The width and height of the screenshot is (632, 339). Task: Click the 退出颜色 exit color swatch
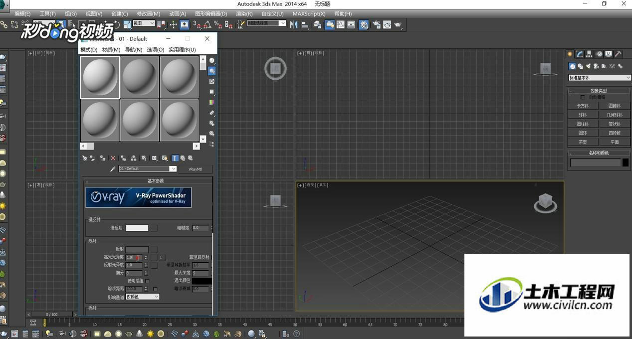click(202, 281)
